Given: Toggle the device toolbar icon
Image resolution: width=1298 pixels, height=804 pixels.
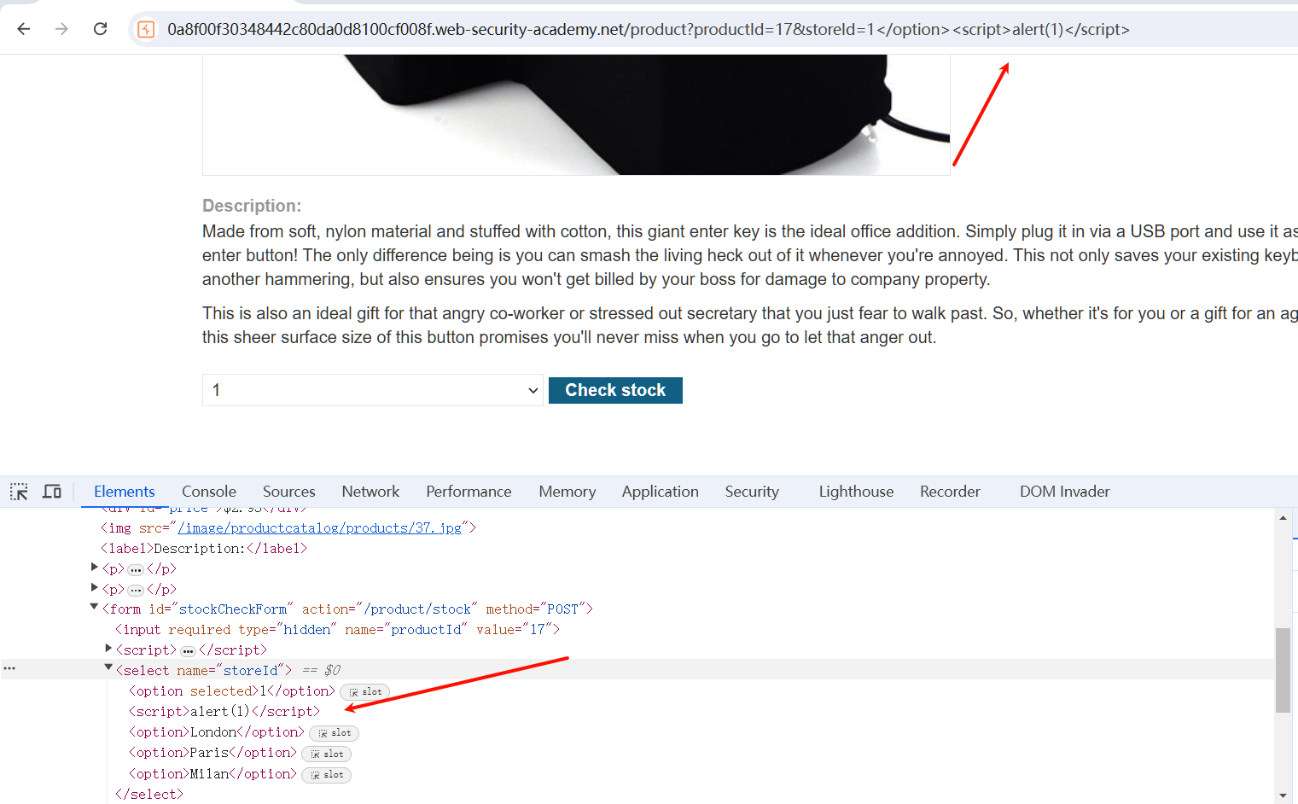Looking at the screenshot, I should pyautogui.click(x=52, y=492).
